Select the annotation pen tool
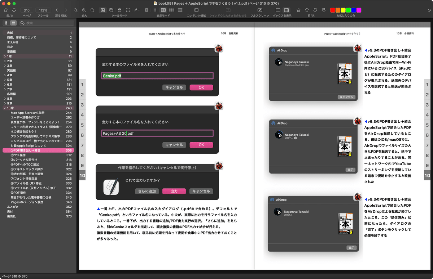Screen dimensions: 433x279 click(x=136, y=10)
